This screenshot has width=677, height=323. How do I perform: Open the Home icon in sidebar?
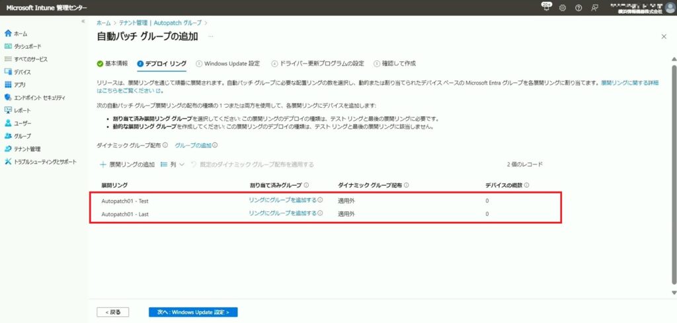click(8, 33)
